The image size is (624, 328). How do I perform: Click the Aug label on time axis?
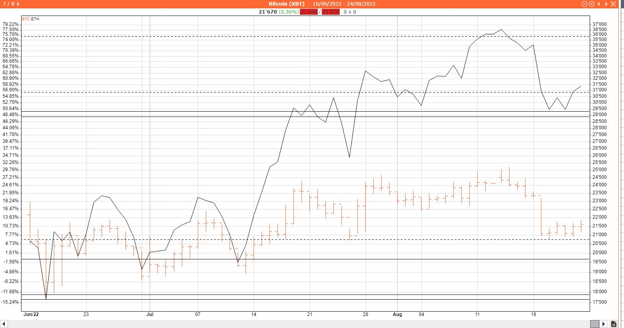pos(397,314)
